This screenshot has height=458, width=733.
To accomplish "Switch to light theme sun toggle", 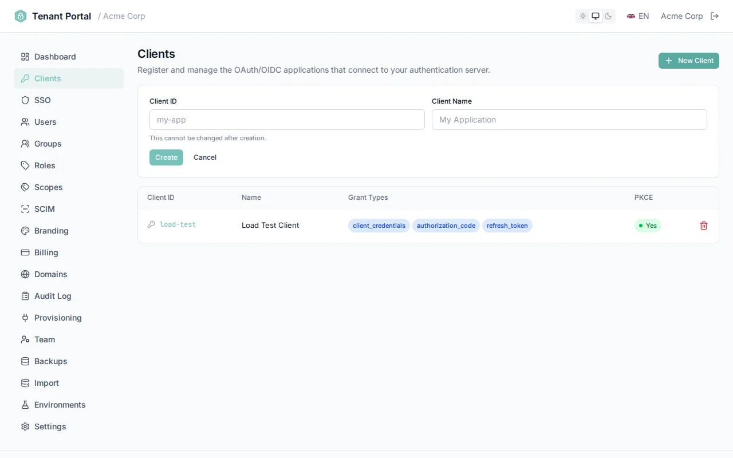I will 583,16.
